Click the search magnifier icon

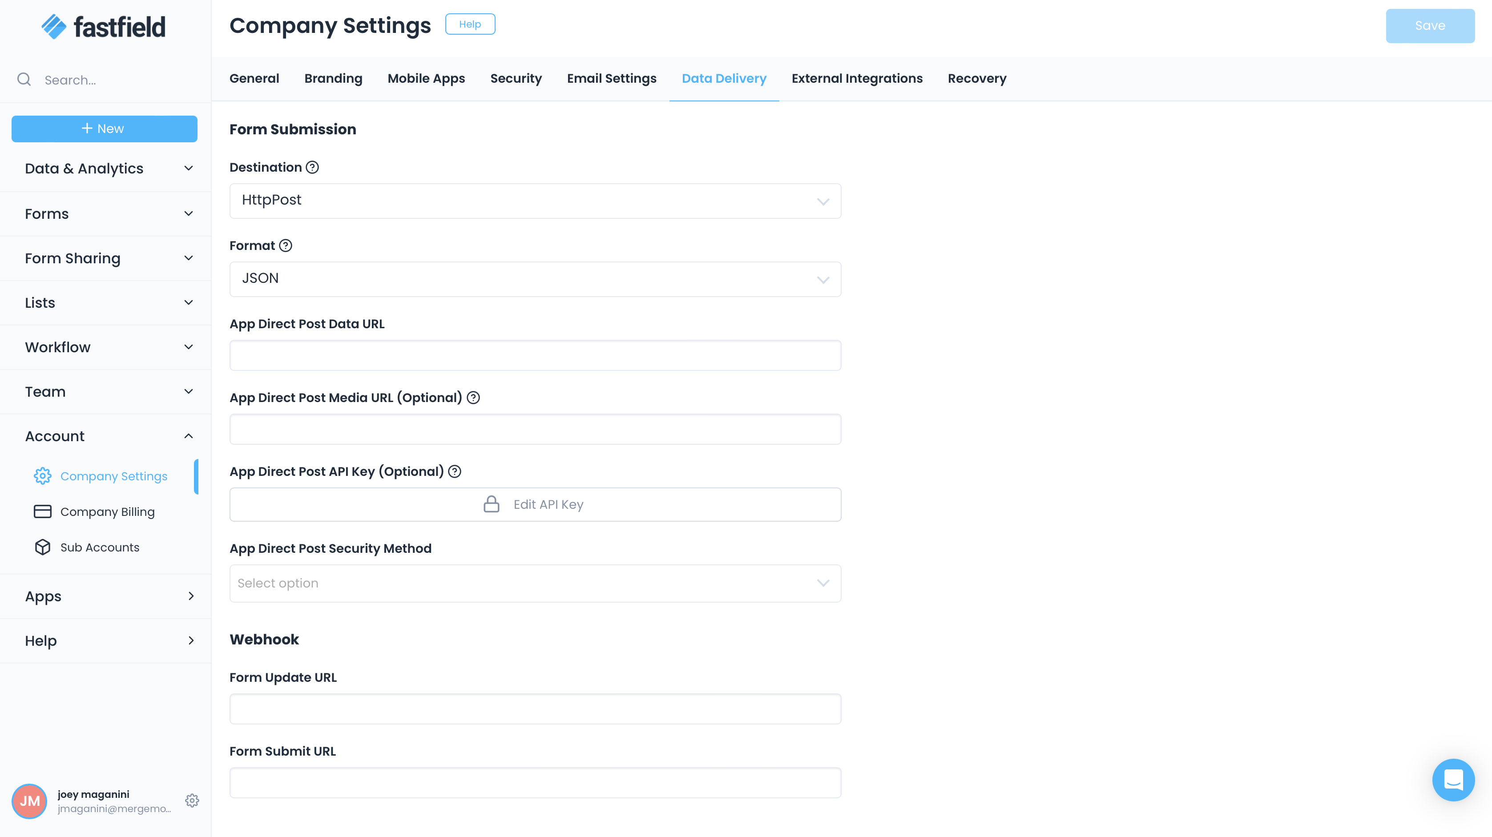coord(24,79)
